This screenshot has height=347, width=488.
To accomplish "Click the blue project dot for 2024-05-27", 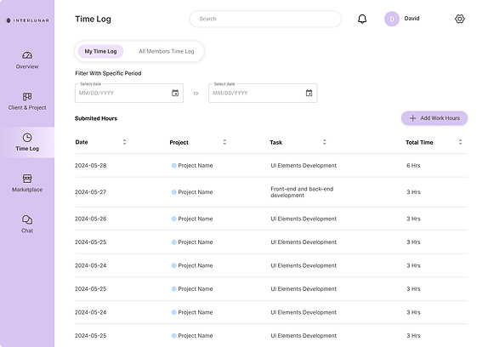I will pos(174,192).
